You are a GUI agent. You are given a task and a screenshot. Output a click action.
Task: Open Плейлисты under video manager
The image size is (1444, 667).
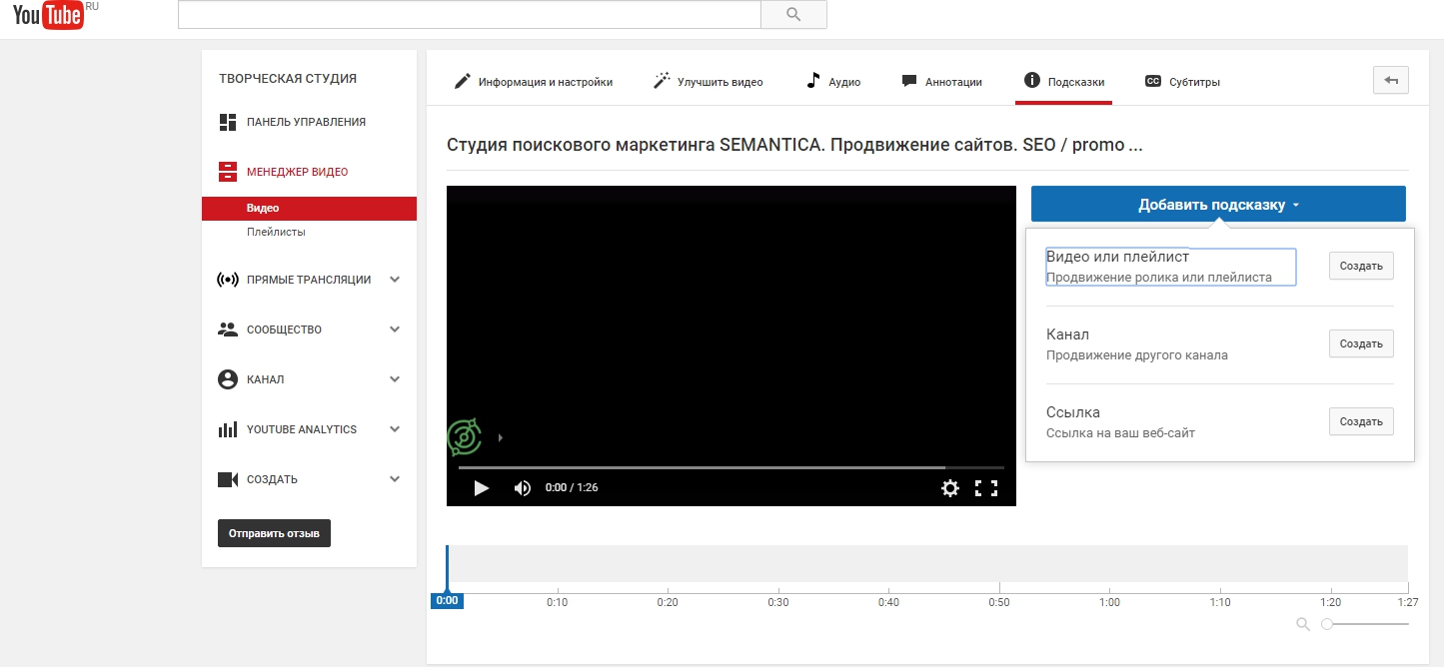coord(276,232)
